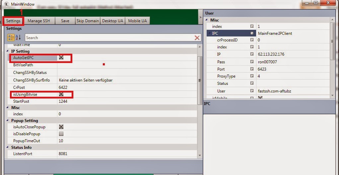Toggle the isAutoClosePopup checkbox

(x=61, y=127)
